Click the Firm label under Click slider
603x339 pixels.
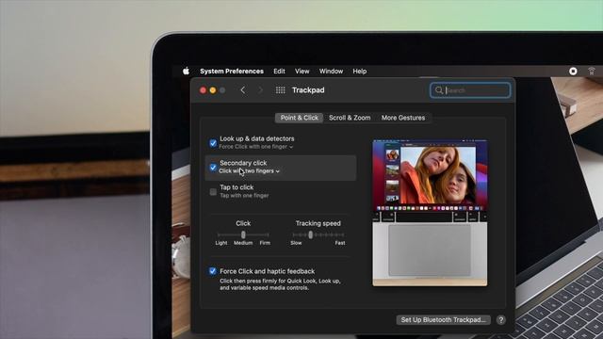[265, 243]
